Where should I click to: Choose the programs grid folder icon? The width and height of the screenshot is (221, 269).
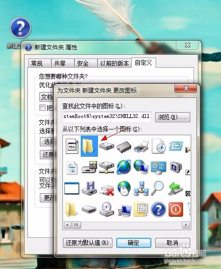click(x=141, y=209)
